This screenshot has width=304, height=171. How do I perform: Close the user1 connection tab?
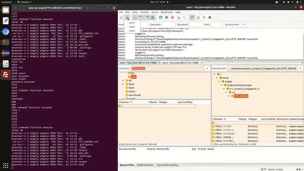pyautogui.click(x=159, y=63)
